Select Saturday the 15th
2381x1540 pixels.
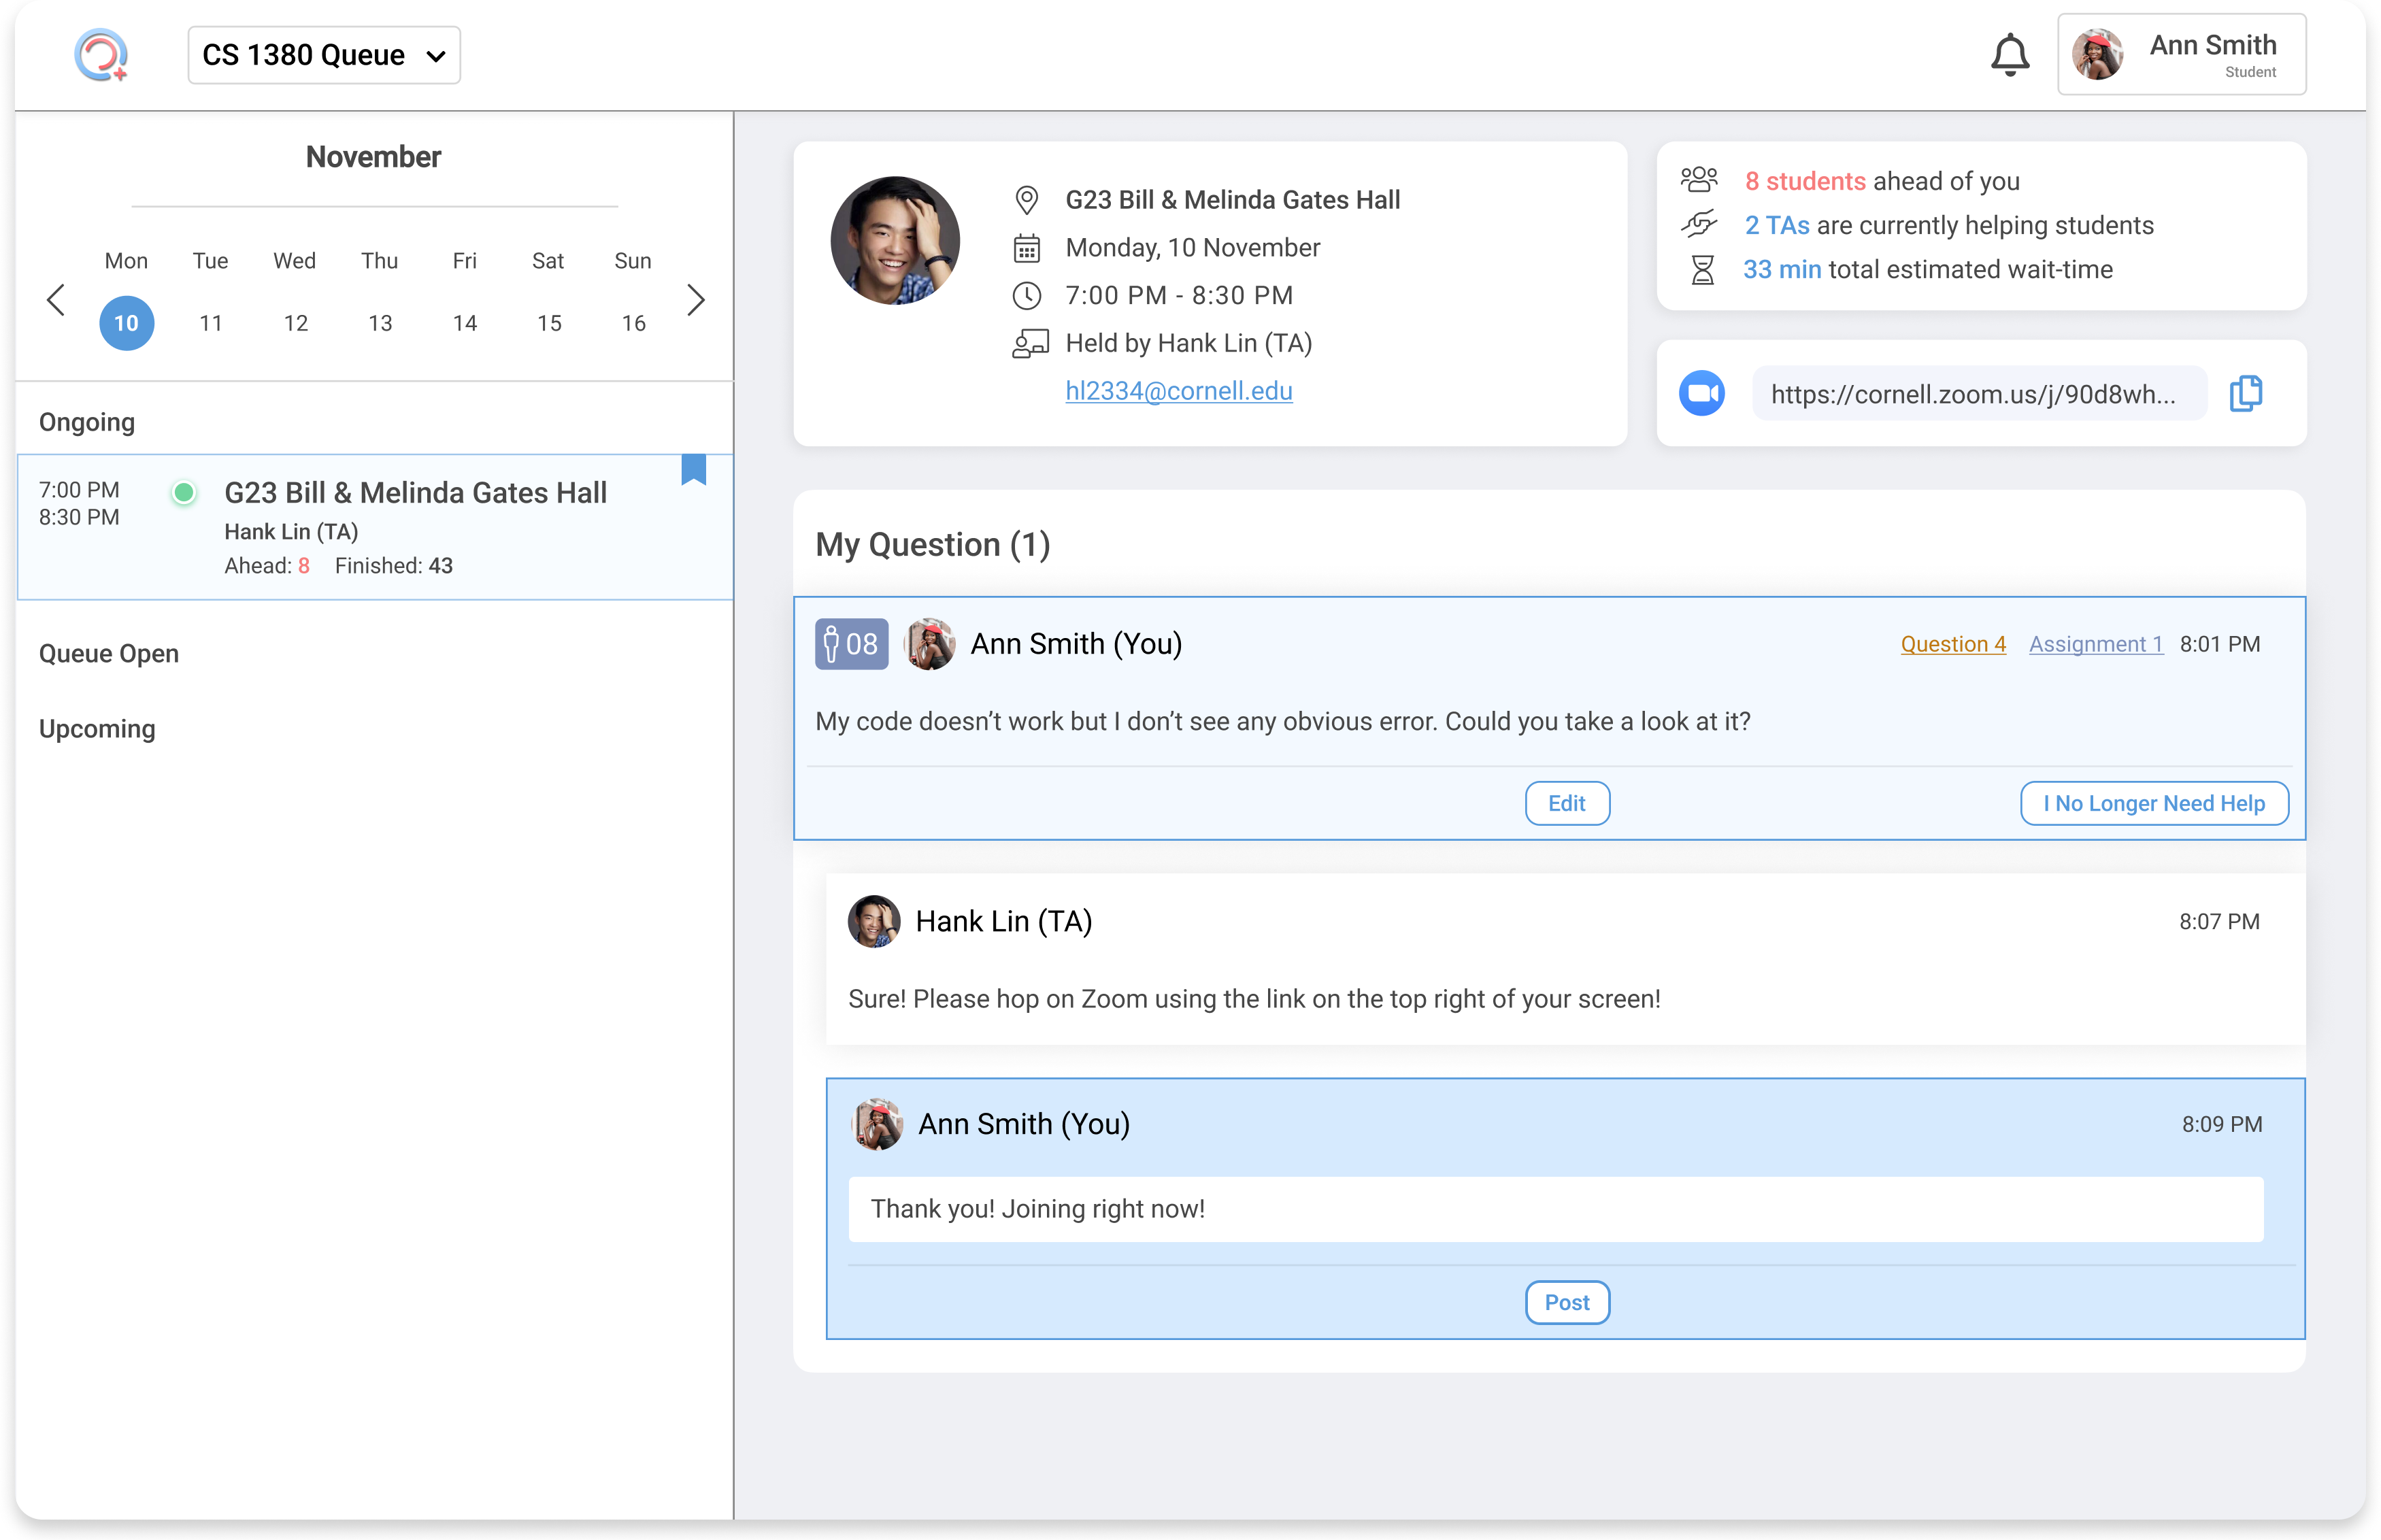point(549,323)
